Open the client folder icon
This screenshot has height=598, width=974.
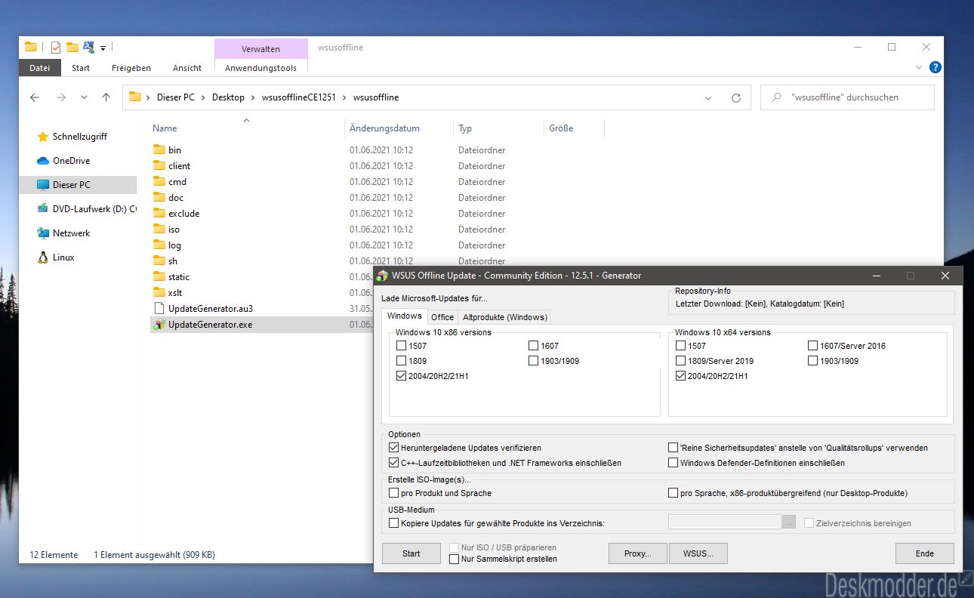pyautogui.click(x=159, y=165)
